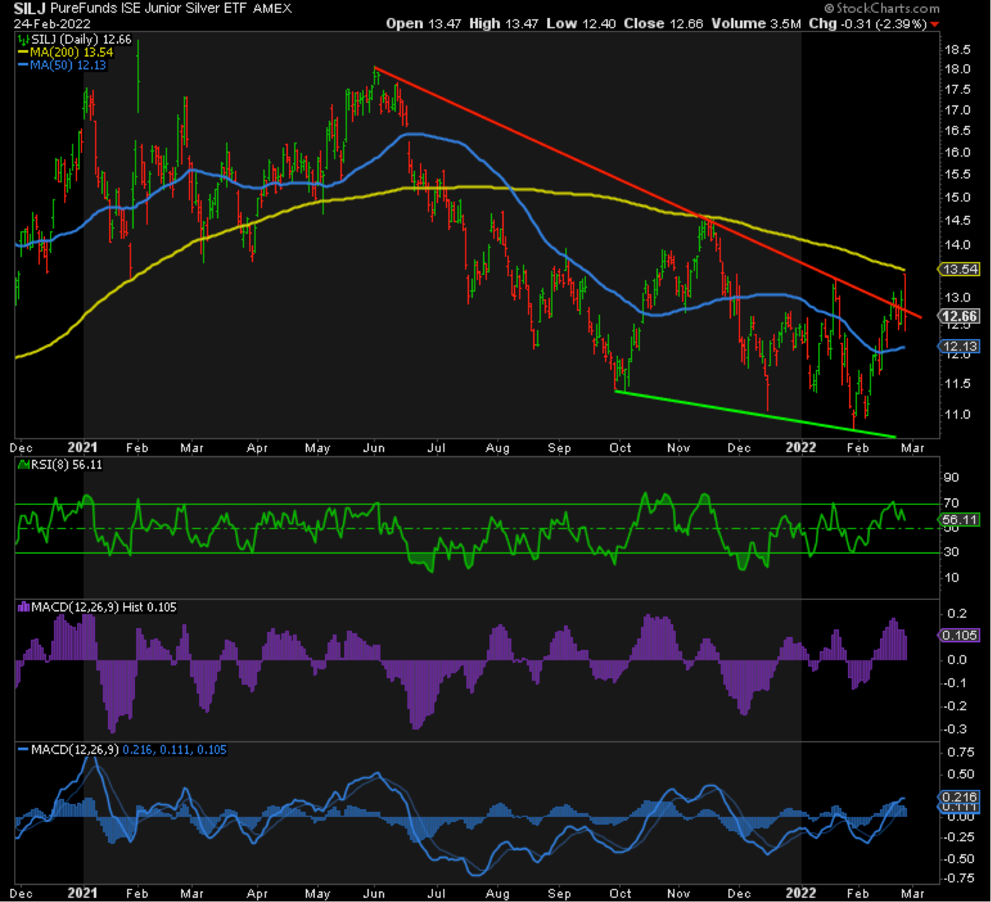Click the MA(200) 13.54 legend entry
The image size is (991, 902).
click(x=66, y=52)
